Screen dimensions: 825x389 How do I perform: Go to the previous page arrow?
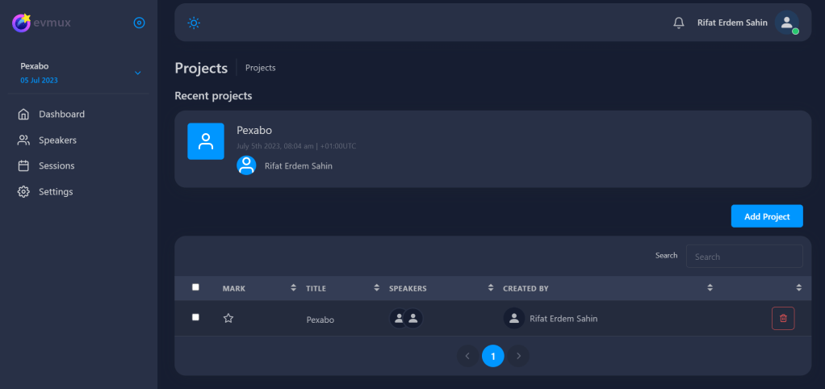click(467, 356)
